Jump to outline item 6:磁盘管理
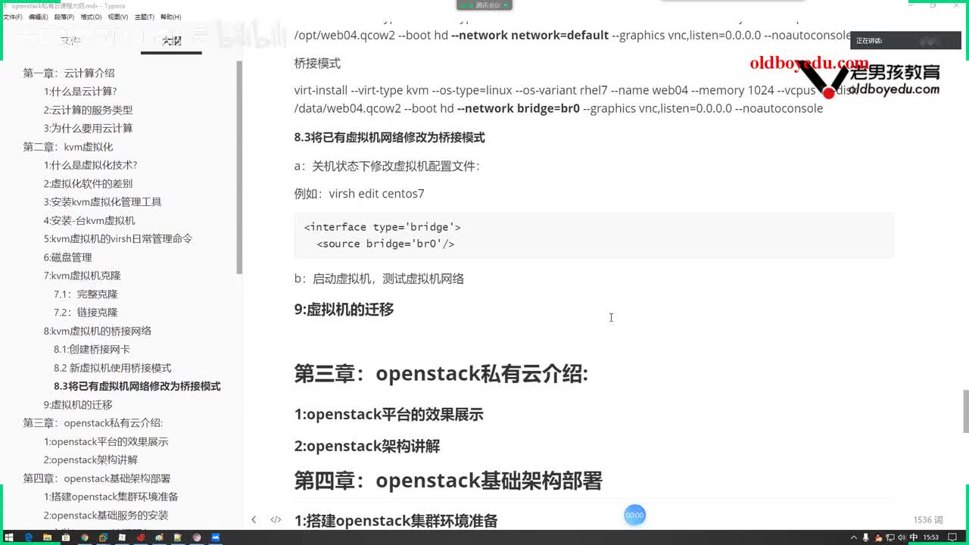Screen dimensions: 969x545 coord(67,257)
